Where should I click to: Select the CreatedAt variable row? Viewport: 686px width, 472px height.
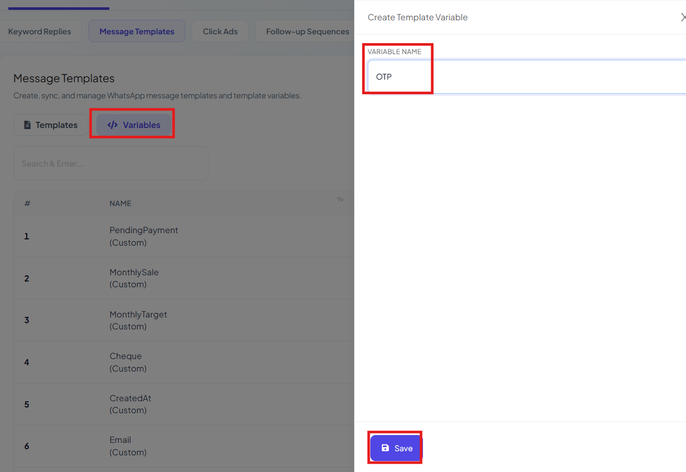tap(184, 404)
